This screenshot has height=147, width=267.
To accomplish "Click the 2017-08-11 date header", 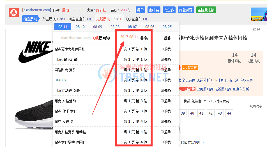I will (x=129, y=37).
